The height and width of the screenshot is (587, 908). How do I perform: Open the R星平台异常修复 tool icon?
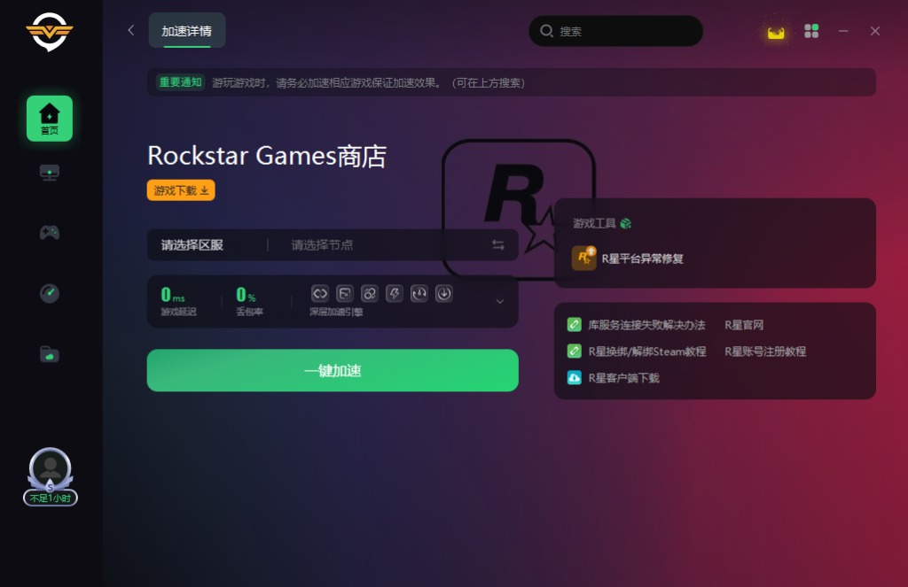coord(583,258)
